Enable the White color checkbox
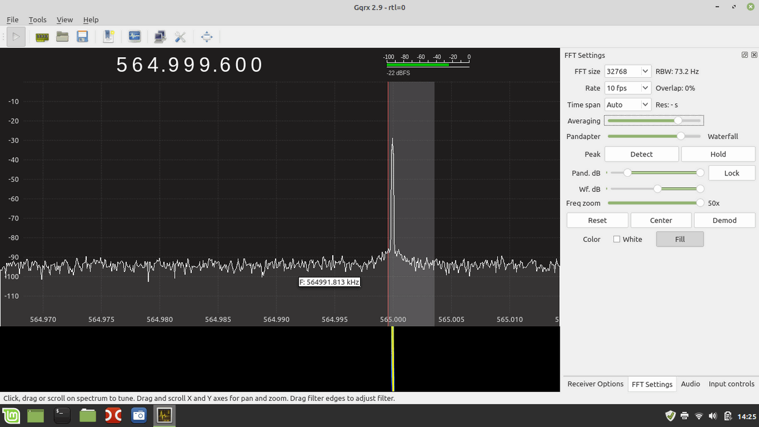The width and height of the screenshot is (759, 427). (x=618, y=239)
